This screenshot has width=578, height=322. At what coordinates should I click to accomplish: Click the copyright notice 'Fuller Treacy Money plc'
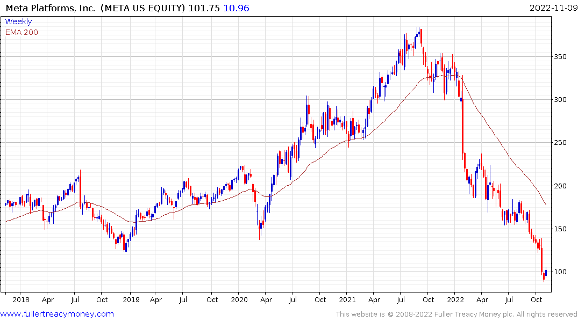[474, 314]
